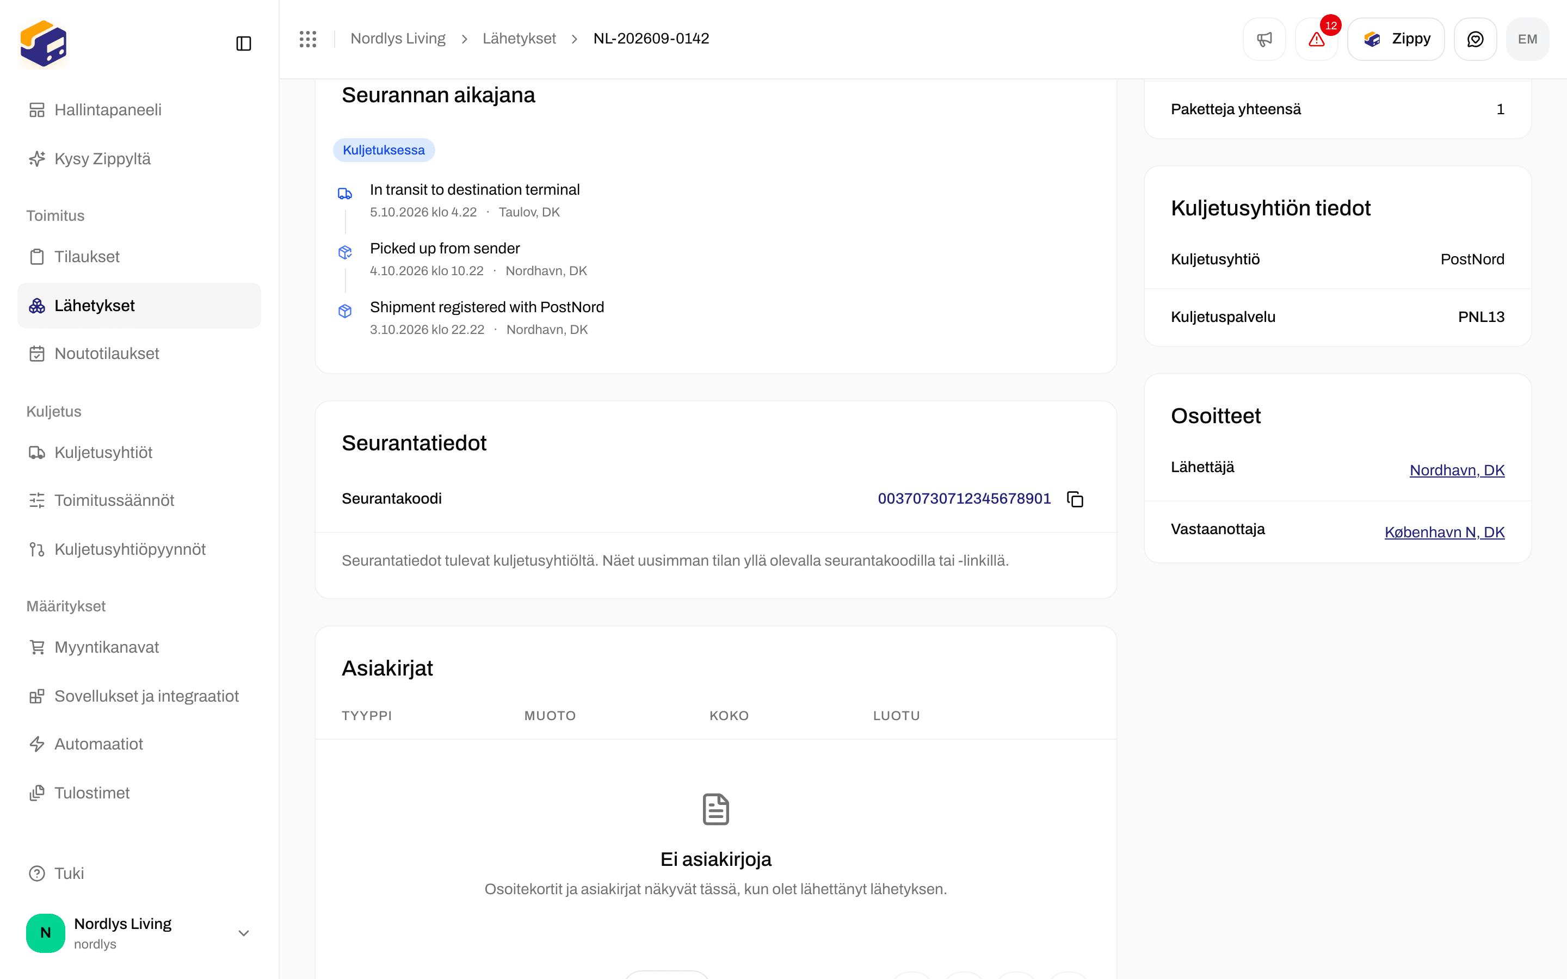Open Hallintapaneeli in the sidebar
This screenshot has width=1567, height=979.
pyautogui.click(x=139, y=110)
